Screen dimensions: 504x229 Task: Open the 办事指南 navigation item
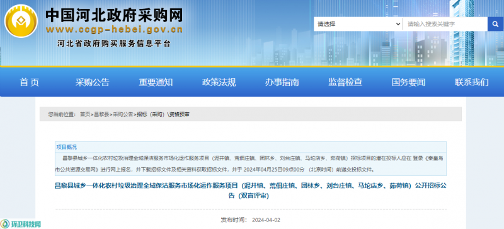[282, 82]
